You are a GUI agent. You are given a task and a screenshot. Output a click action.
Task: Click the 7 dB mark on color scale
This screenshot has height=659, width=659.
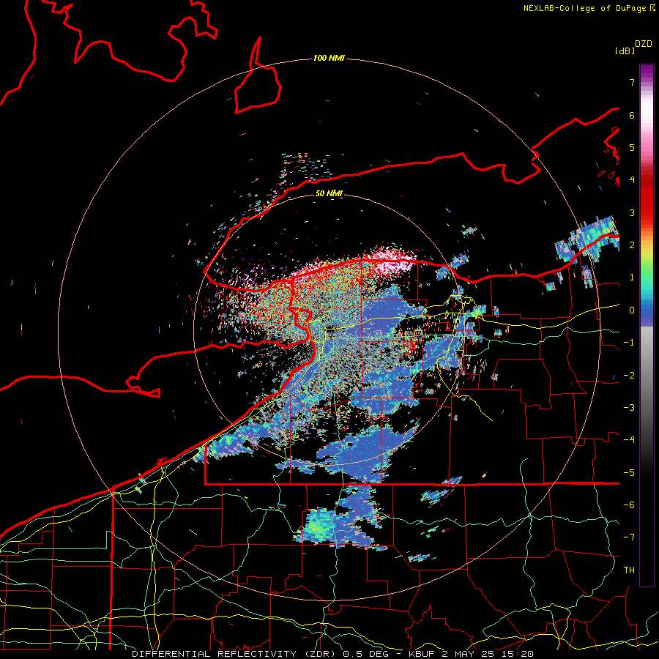(x=632, y=82)
